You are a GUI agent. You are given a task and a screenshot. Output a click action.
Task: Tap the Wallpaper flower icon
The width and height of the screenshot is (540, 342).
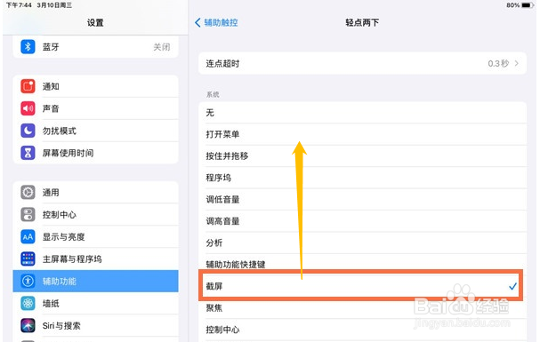click(28, 303)
